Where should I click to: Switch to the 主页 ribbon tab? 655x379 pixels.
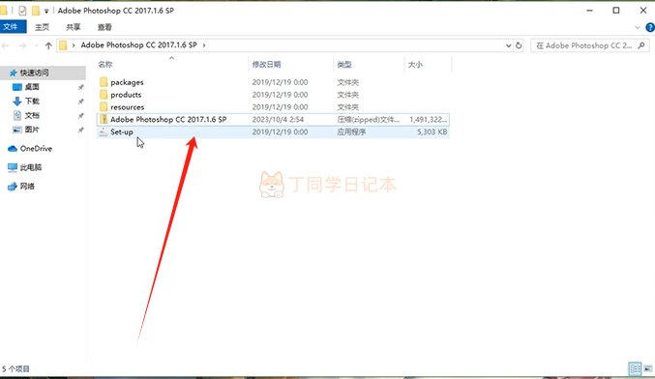pyautogui.click(x=42, y=27)
